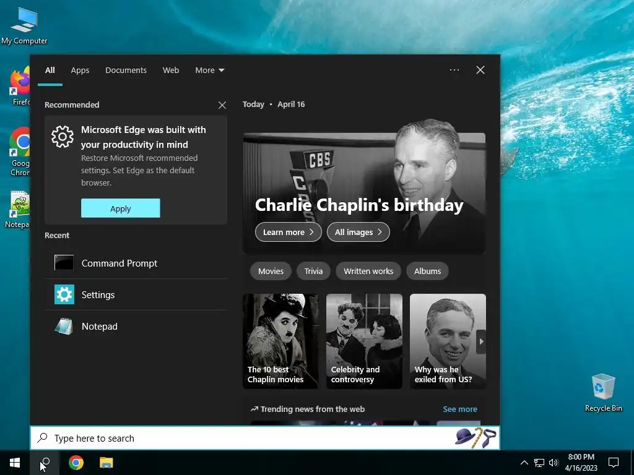Select the All tab
The image size is (634, 475).
pyautogui.click(x=50, y=70)
